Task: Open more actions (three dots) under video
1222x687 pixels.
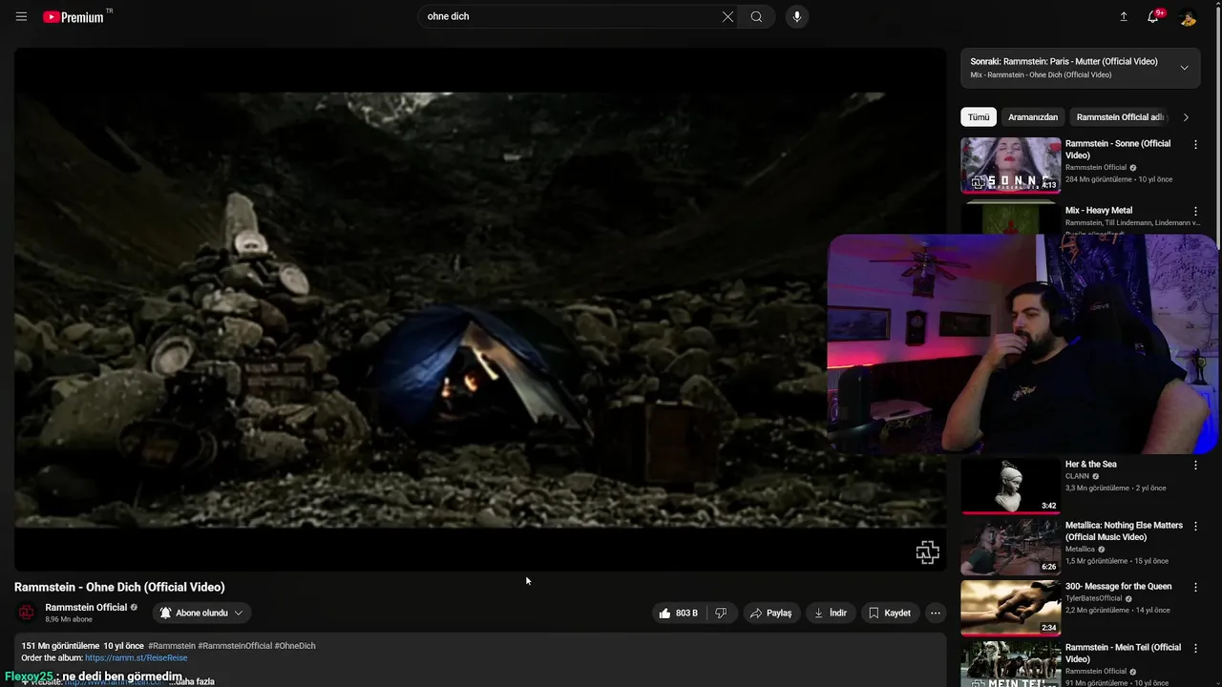Action: [936, 613]
